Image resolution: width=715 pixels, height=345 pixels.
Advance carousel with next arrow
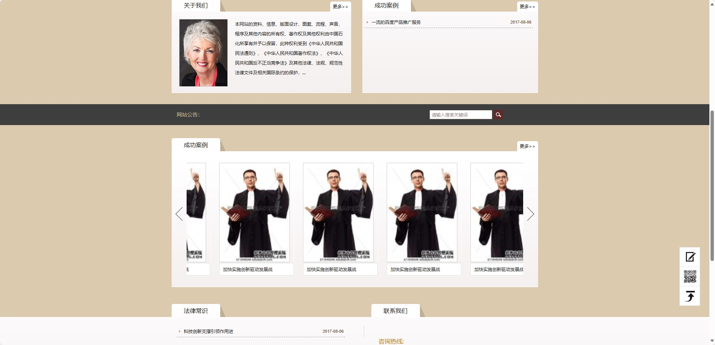tap(530, 214)
